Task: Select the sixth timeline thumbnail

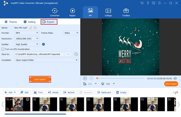Action: [152, 104]
